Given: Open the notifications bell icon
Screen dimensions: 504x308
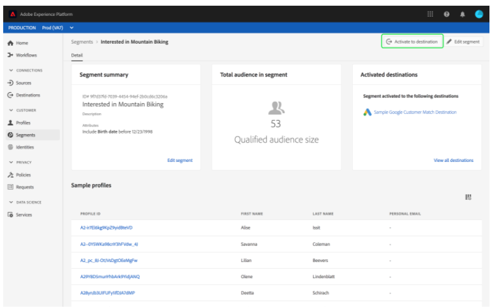Looking at the screenshot, I should 462,14.
